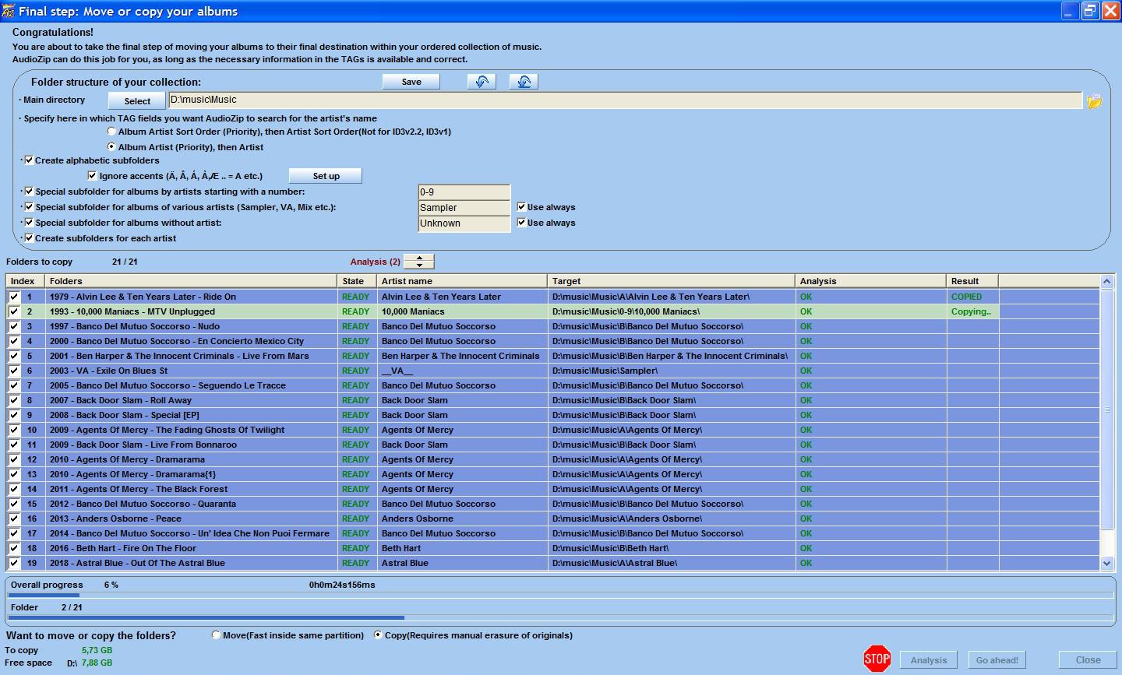Image resolution: width=1122 pixels, height=675 pixels.
Task: Click the undo arrow icon button
Action: (x=482, y=82)
